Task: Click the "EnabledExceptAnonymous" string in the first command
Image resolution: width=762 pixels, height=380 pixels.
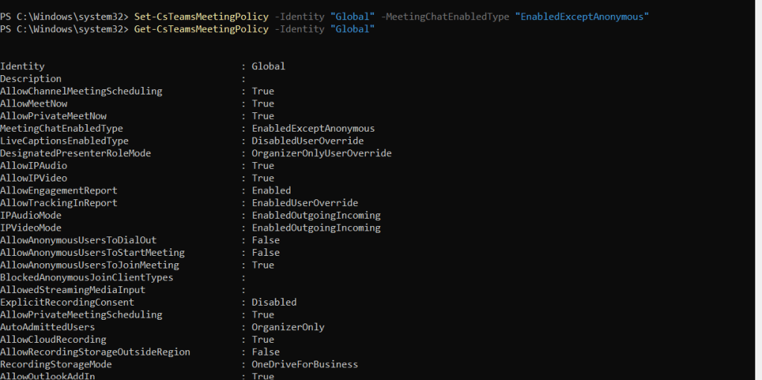Action: click(582, 16)
